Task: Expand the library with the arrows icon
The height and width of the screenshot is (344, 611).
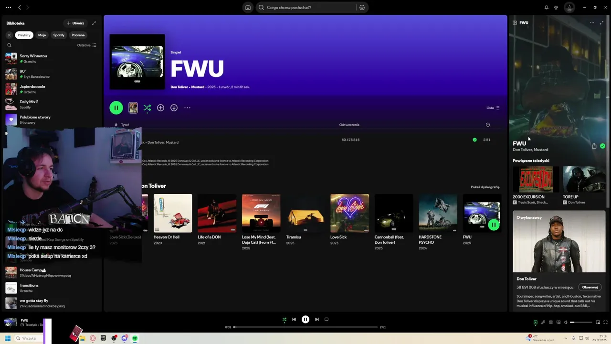Action: click(x=94, y=23)
